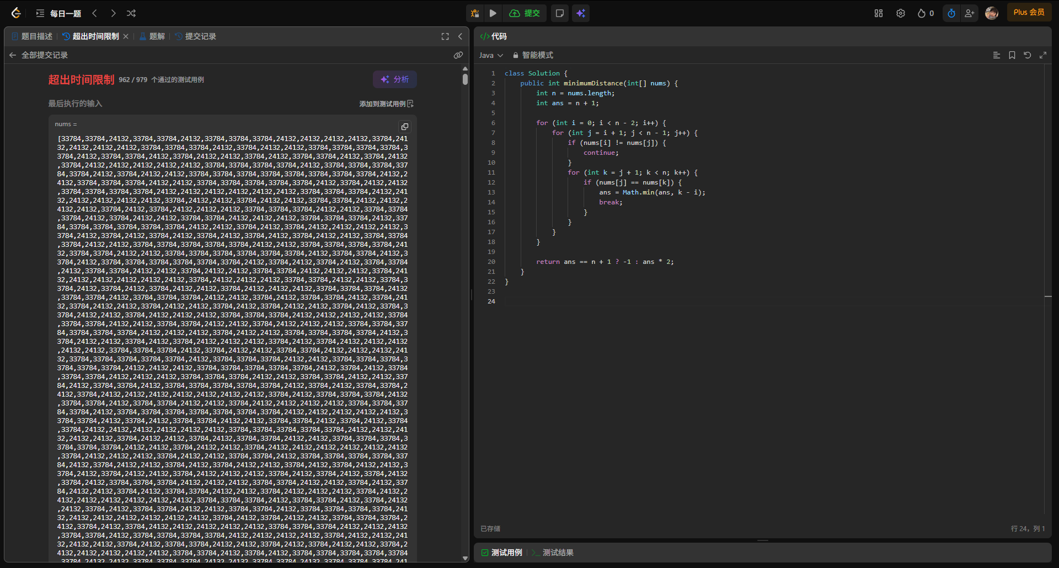Go back to 全部提交记录

pos(39,55)
